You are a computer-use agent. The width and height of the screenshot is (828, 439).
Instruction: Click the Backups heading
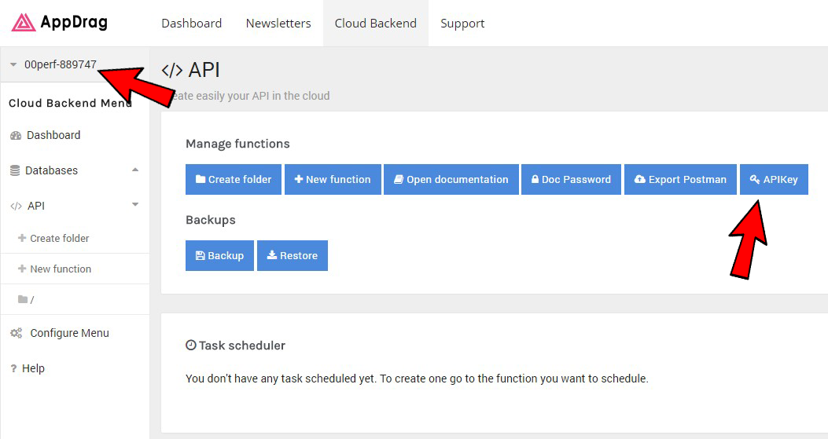[211, 220]
